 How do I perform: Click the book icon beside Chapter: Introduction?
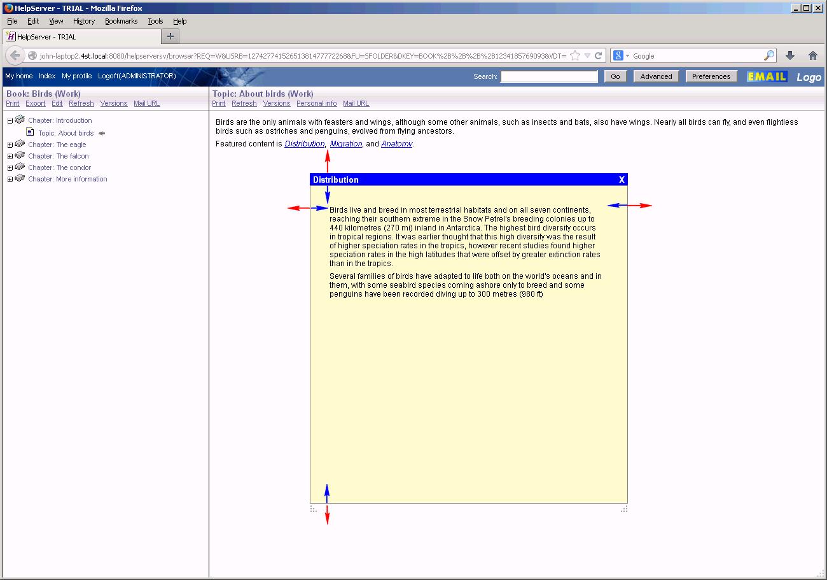[20, 119]
